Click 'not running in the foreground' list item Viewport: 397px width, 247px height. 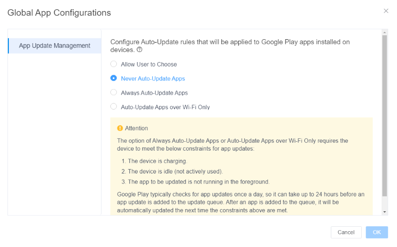pos(195,182)
